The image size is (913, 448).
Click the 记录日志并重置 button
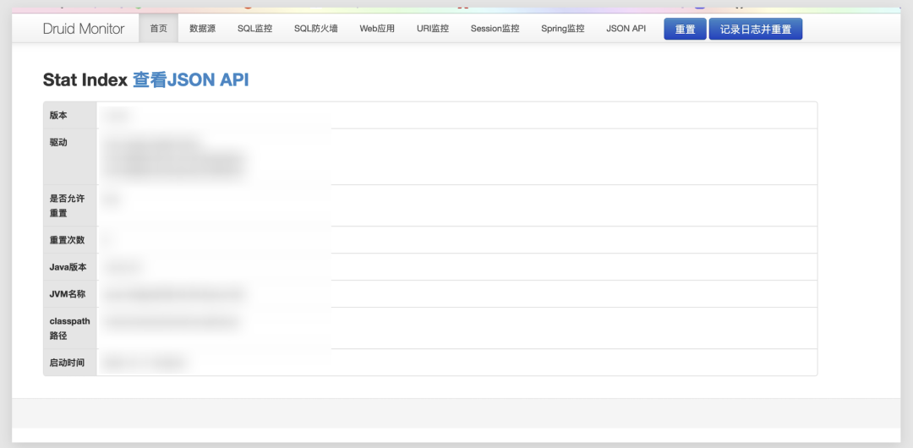click(x=756, y=29)
